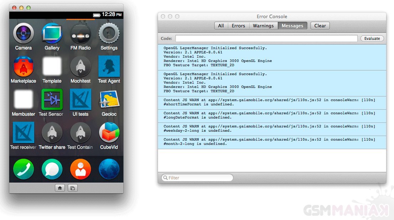394x220 pixels.
Task: Open the orange Contacts icon
Action: tap(81, 169)
